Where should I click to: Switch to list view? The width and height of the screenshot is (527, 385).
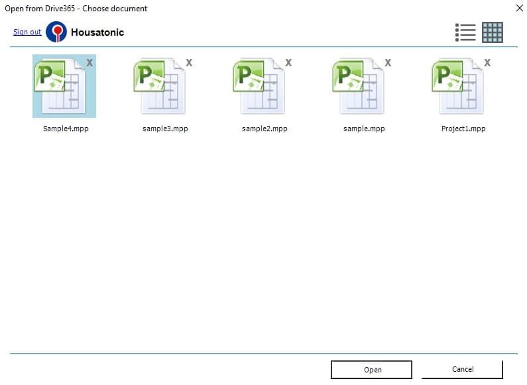coord(465,32)
